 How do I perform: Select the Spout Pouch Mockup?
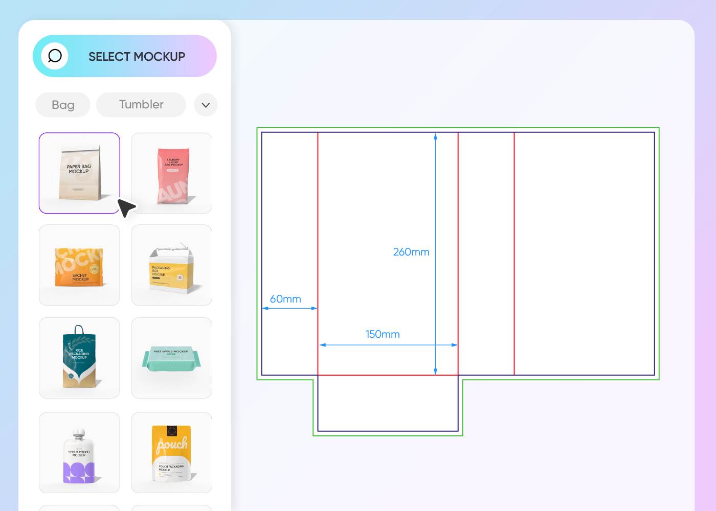pos(79,452)
